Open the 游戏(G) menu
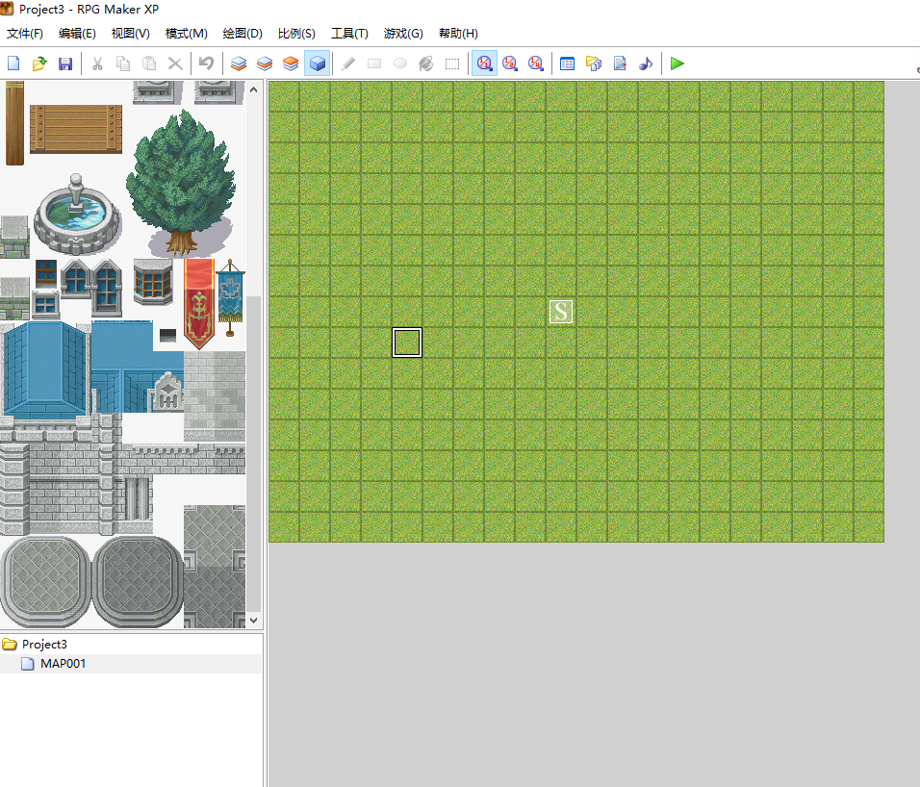Image resolution: width=920 pixels, height=787 pixels. [x=403, y=34]
